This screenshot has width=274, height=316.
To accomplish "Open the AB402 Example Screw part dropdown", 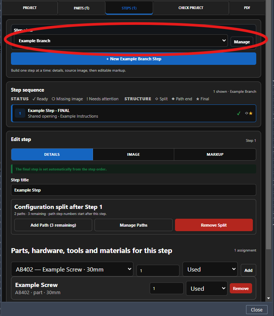I will pyautogui.click(x=72, y=269).
